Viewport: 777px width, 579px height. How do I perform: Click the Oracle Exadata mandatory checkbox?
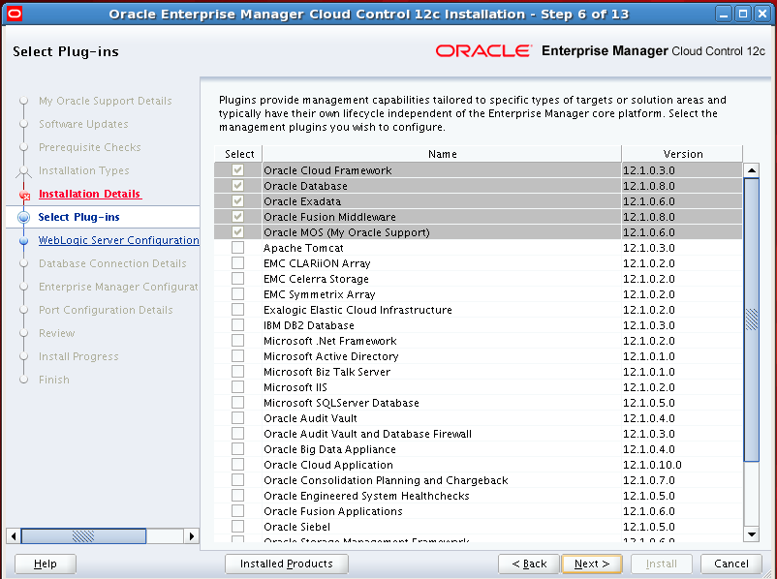pos(238,200)
